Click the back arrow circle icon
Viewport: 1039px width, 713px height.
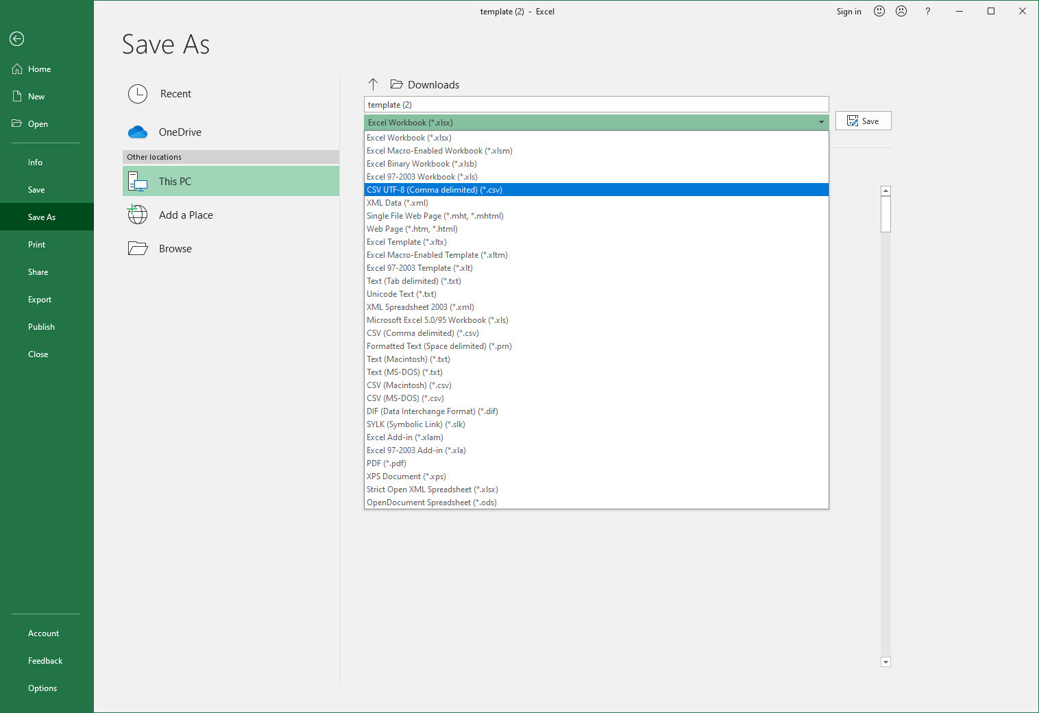tap(17, 39)
